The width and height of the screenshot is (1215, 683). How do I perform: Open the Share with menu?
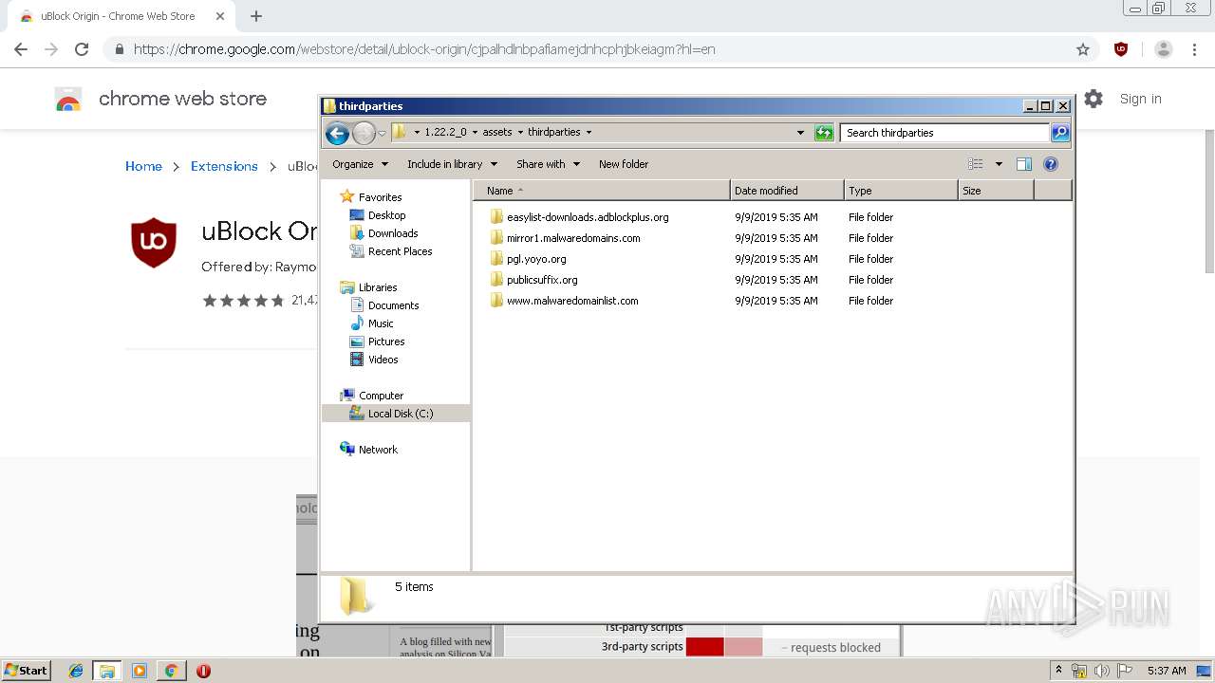(x=548, y=164)
